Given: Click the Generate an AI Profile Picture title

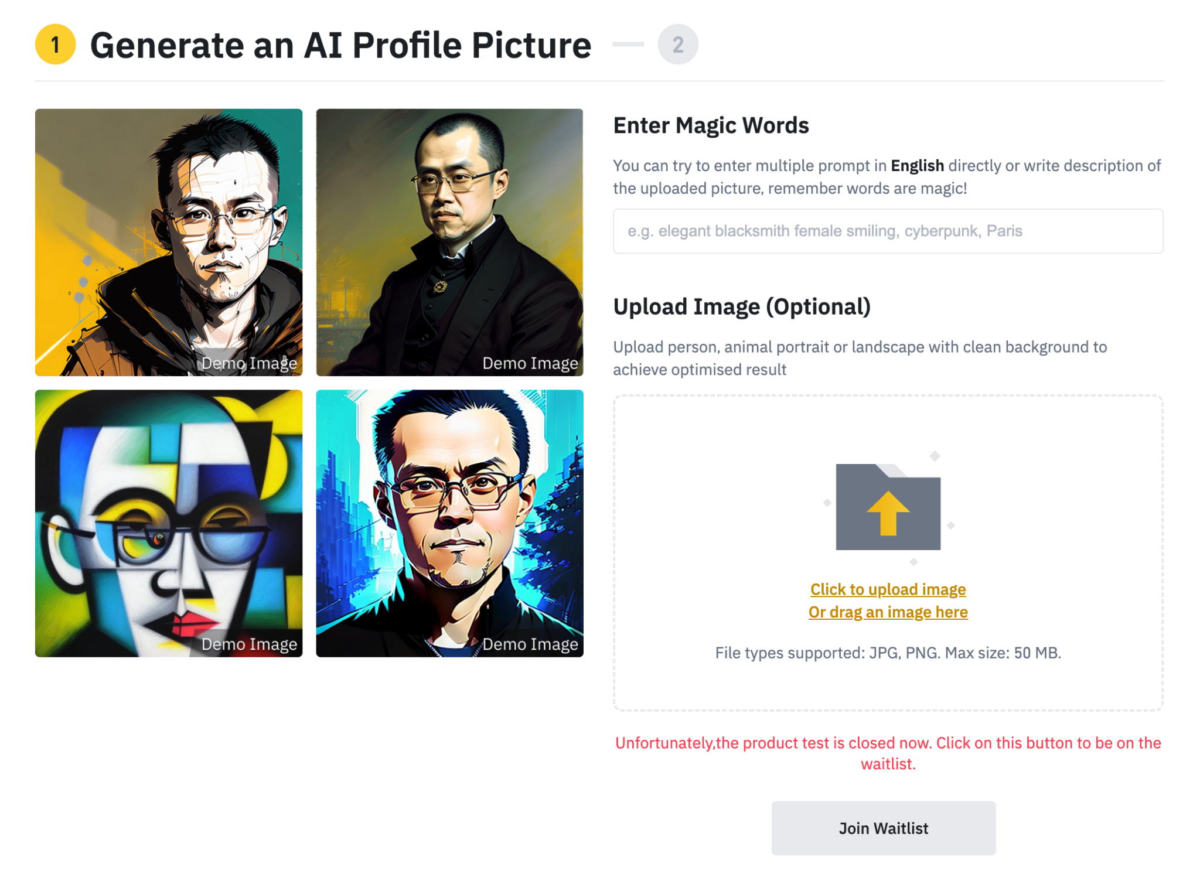Looking at the screenshot, I should click(x=341, y=45).
